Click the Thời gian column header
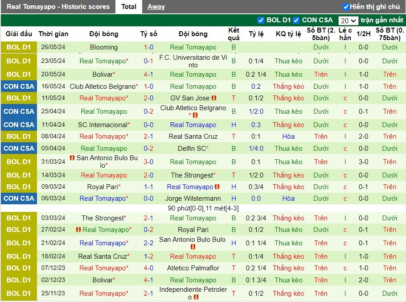 [x=53, y=34]
